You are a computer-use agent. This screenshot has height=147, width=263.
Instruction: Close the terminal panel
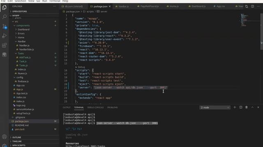point(258,107)
